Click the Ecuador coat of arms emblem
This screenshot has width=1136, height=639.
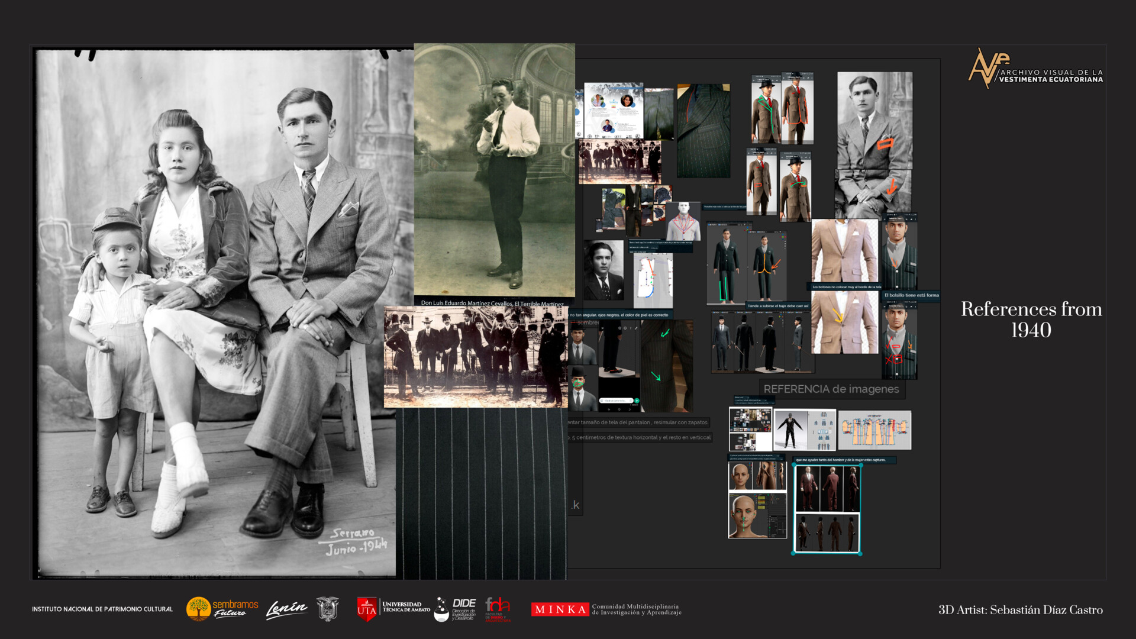[327, 609]
